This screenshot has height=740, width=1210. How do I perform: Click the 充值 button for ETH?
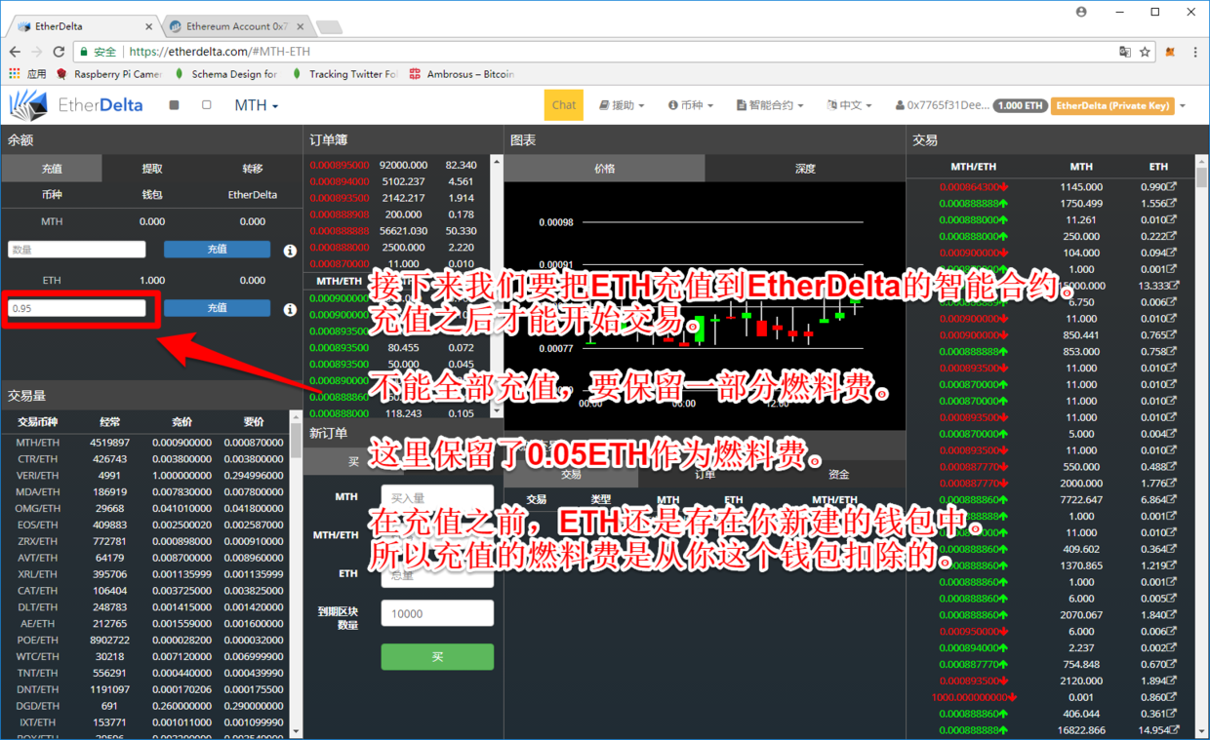tap(217, 308)
